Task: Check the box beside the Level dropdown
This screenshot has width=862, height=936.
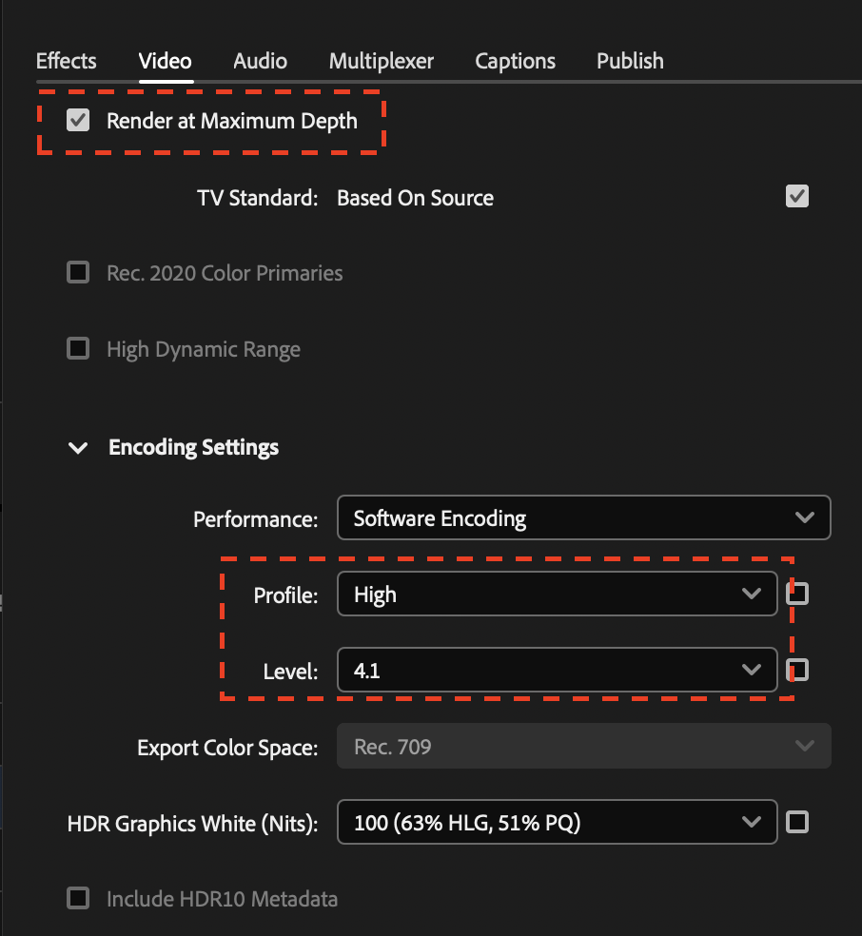Action: pos(798,671)
